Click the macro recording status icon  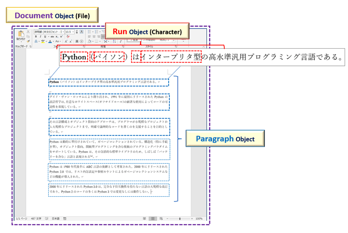click(x=65, y=219)
